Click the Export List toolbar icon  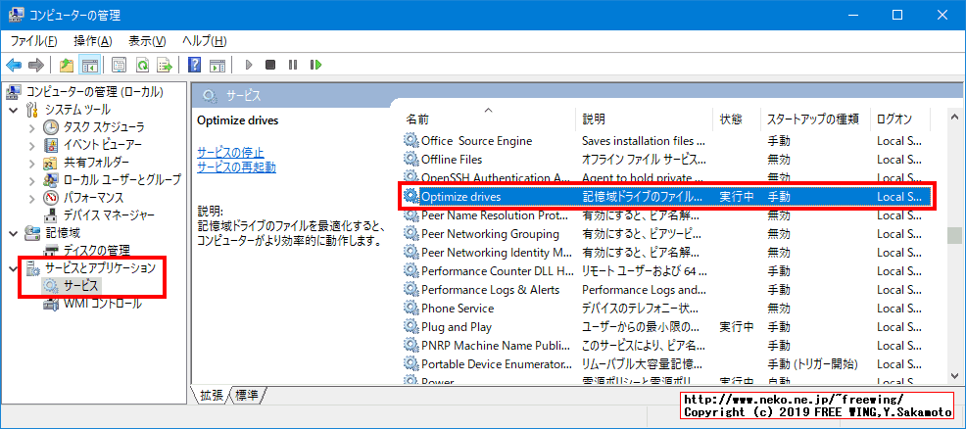point(165,65)
